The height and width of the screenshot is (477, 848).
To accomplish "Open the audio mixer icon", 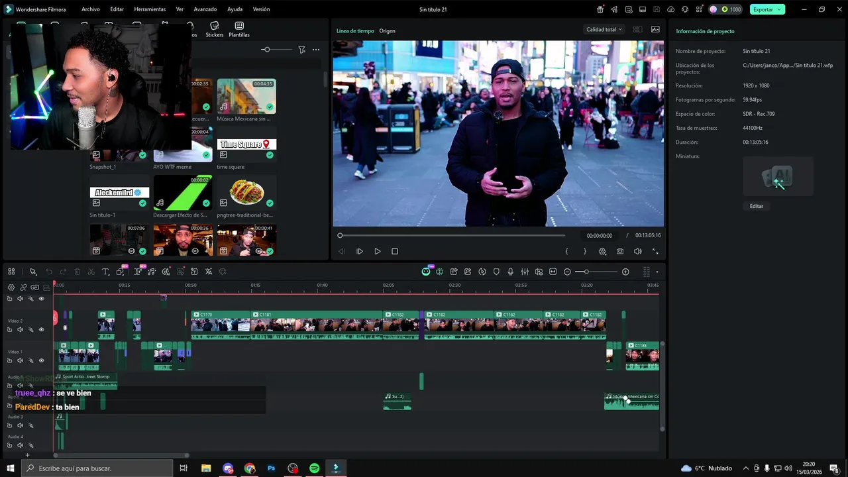I will pyautogui.click(x=525, y=272).
